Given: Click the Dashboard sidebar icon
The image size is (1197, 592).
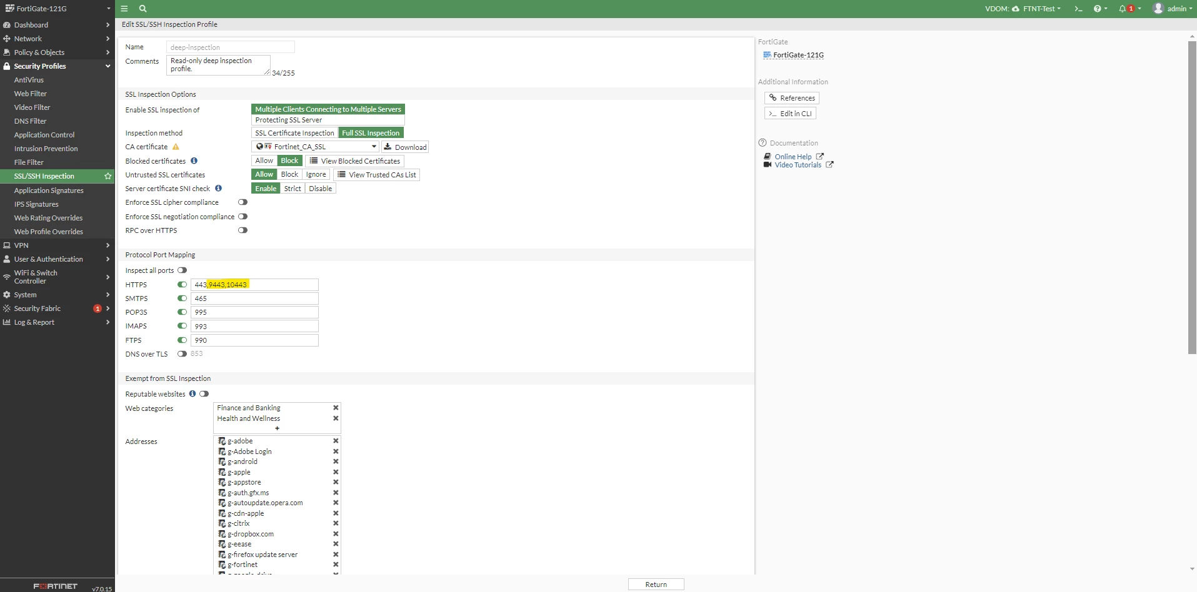Looking at the screenshot, I should [x=7, y=25].
